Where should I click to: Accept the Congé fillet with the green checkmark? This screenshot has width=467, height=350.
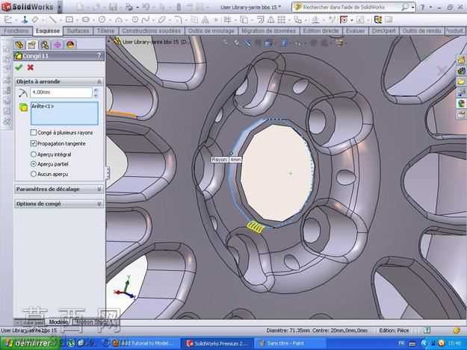tap(19, 67)
